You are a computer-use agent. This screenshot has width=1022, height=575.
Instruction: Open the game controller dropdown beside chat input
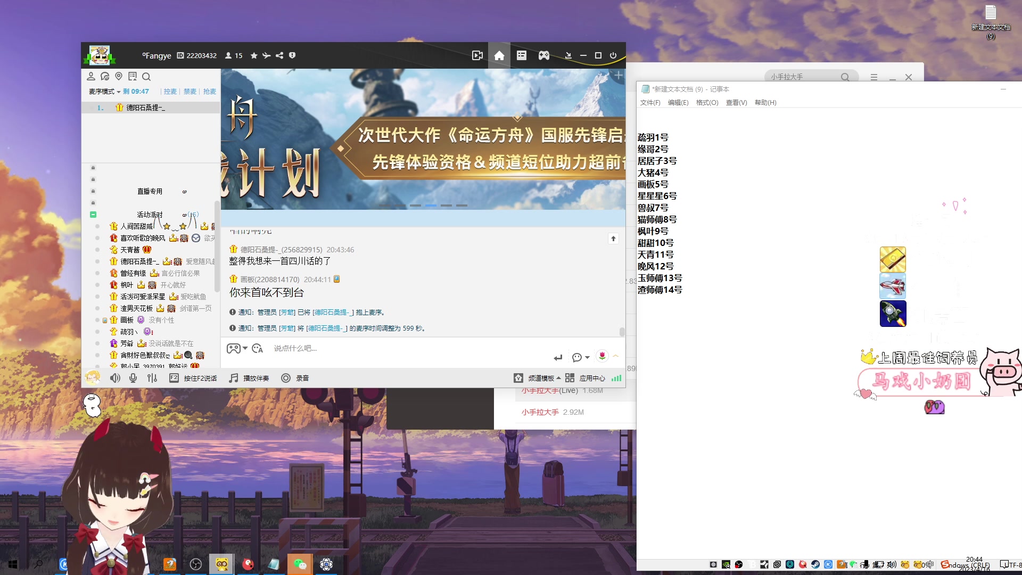237,348
